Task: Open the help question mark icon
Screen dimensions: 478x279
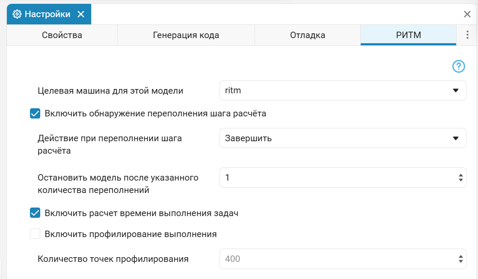Action: [458, 67]
